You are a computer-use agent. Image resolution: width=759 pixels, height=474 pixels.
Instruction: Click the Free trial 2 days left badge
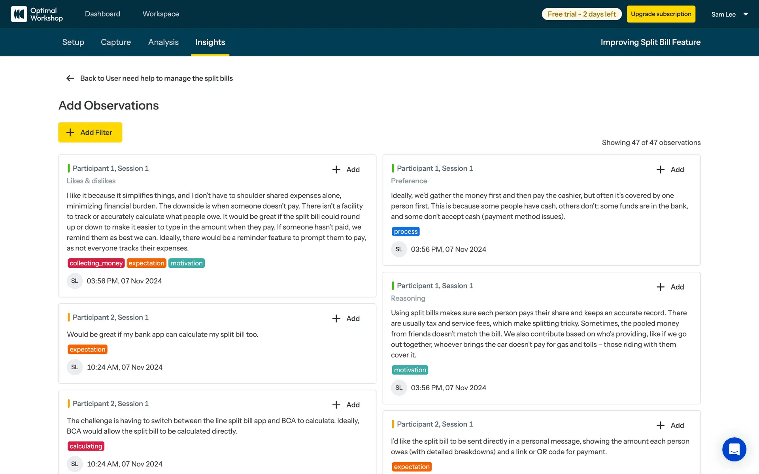click(x=582, y=14)
